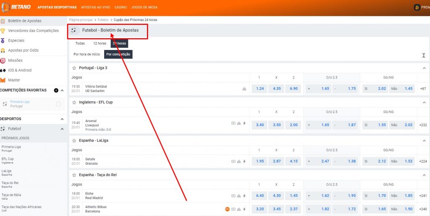Open Jogos de Mesa in top menu
430x216 pixels.
coord(144,8)
